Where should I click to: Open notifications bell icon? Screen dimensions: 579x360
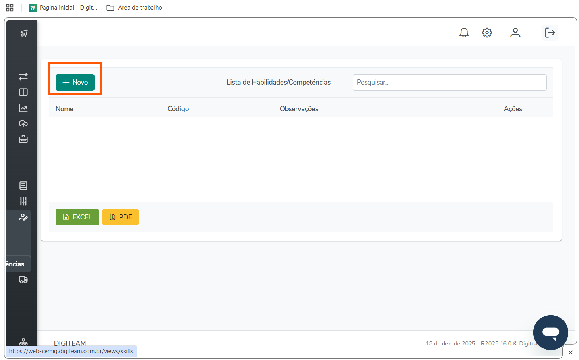point(464,33)
